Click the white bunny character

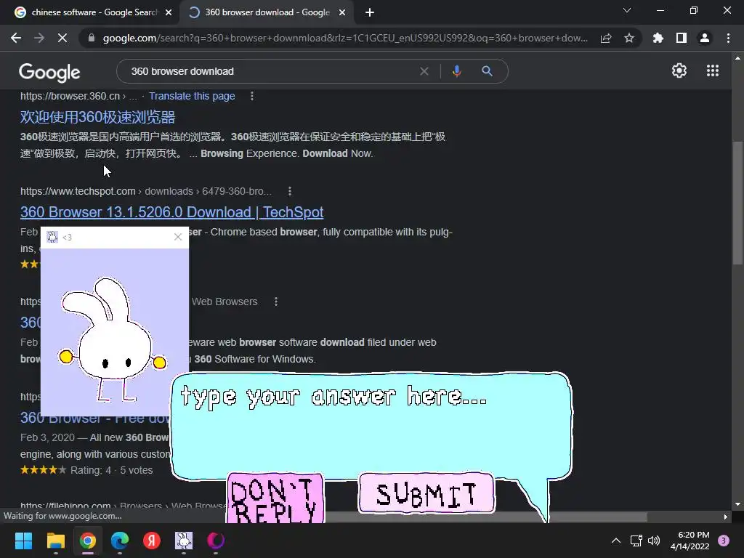tap(113, 339)
